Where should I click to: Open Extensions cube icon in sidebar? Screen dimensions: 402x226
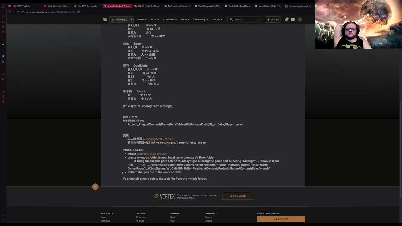click(x=3, y=96)
